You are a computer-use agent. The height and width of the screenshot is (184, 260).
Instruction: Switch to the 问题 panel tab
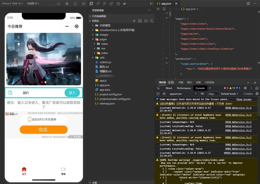point(181,82)
